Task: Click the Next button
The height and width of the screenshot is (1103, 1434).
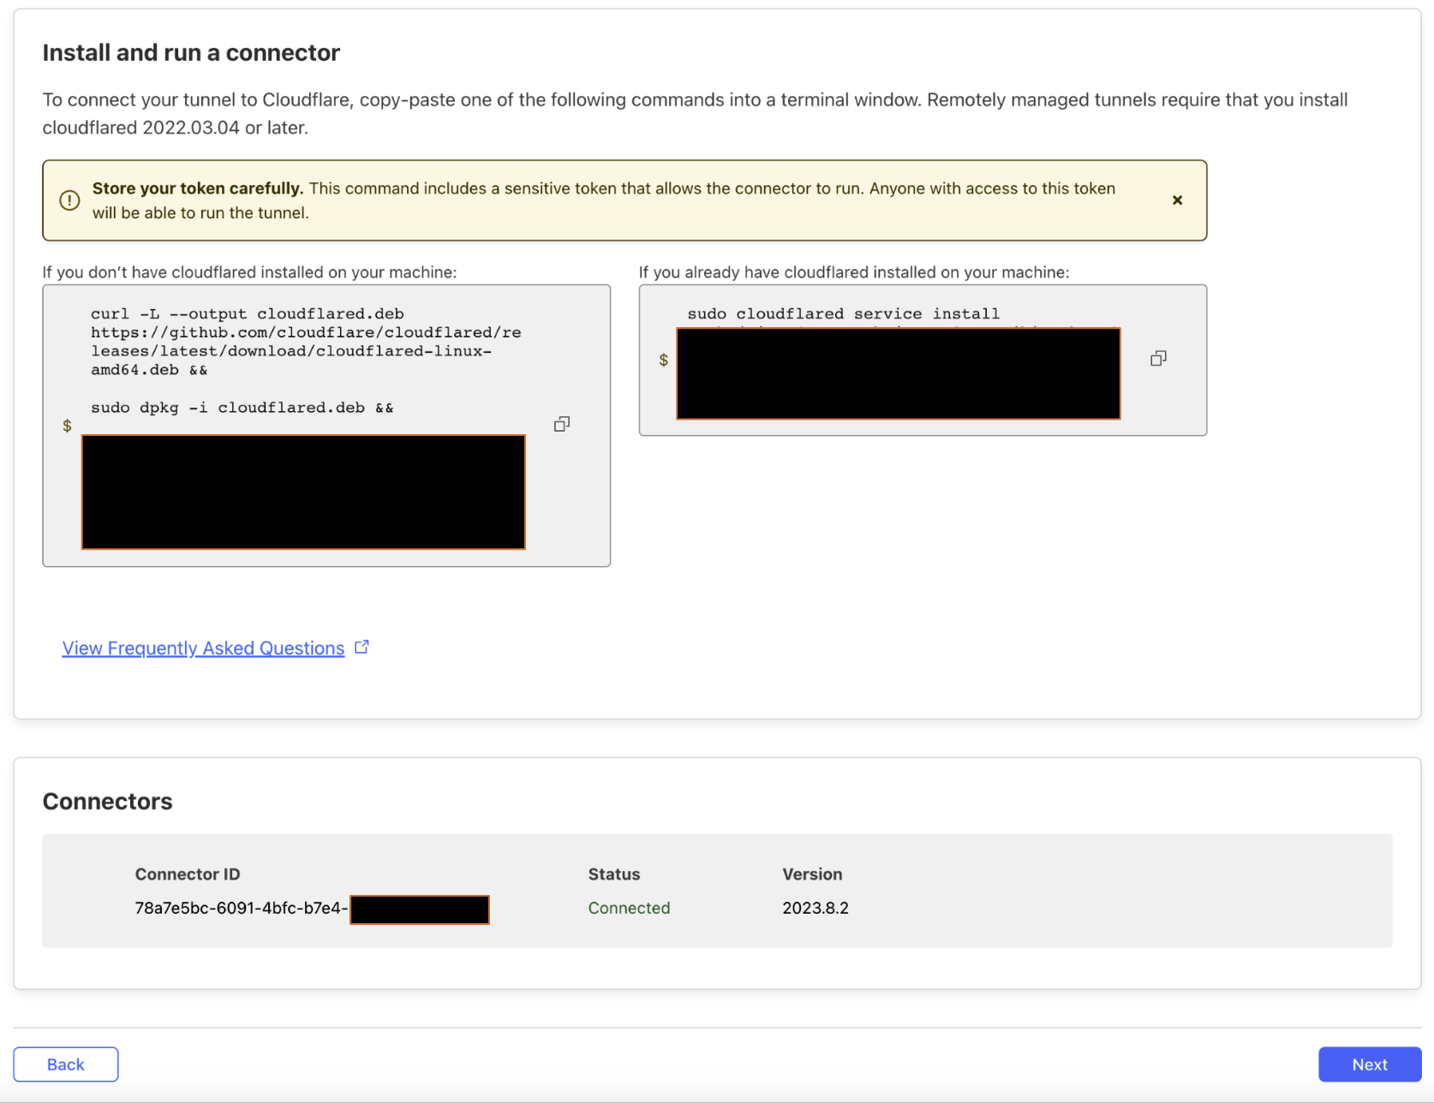Action: [1369, 1064]
